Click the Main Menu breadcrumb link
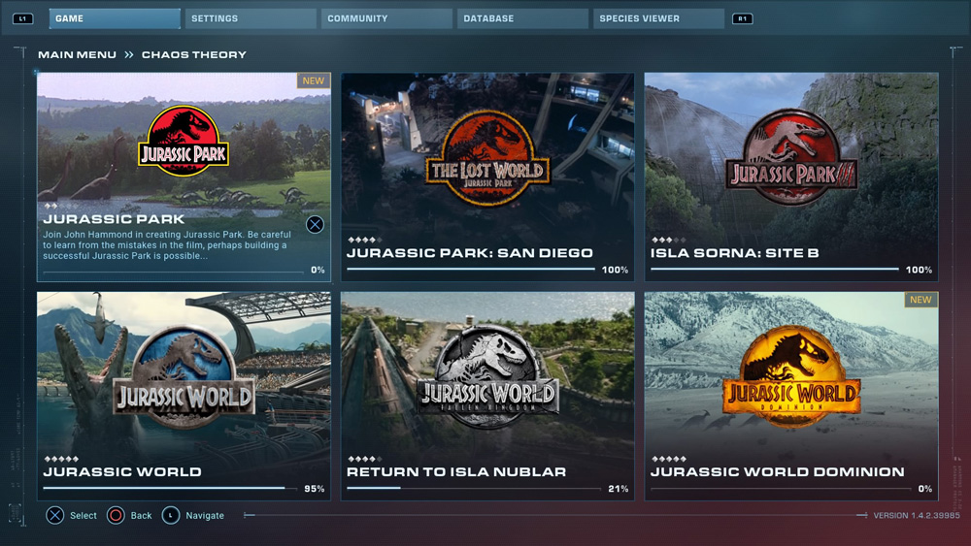Screen dimensions: 971x546 (x=77, y=55)
